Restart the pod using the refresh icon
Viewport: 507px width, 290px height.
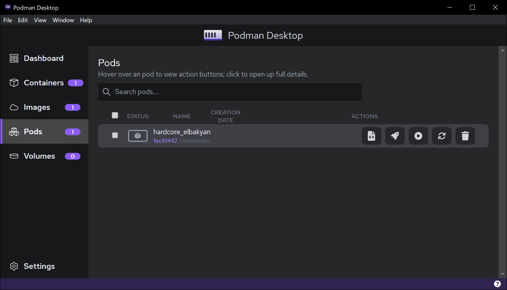[x=442, y=136]
